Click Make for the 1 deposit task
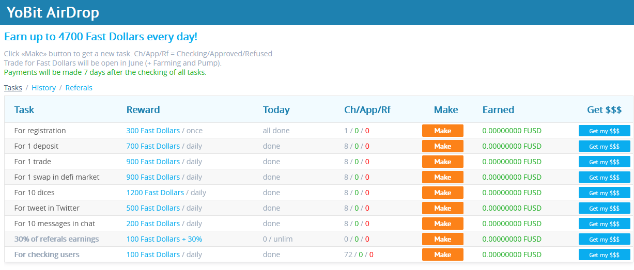The width and height of the screenshot is (634, 270). coord(443,146)
